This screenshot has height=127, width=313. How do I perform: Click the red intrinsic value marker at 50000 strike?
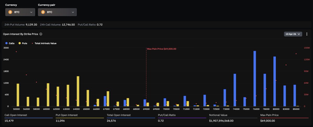point(16,52)
